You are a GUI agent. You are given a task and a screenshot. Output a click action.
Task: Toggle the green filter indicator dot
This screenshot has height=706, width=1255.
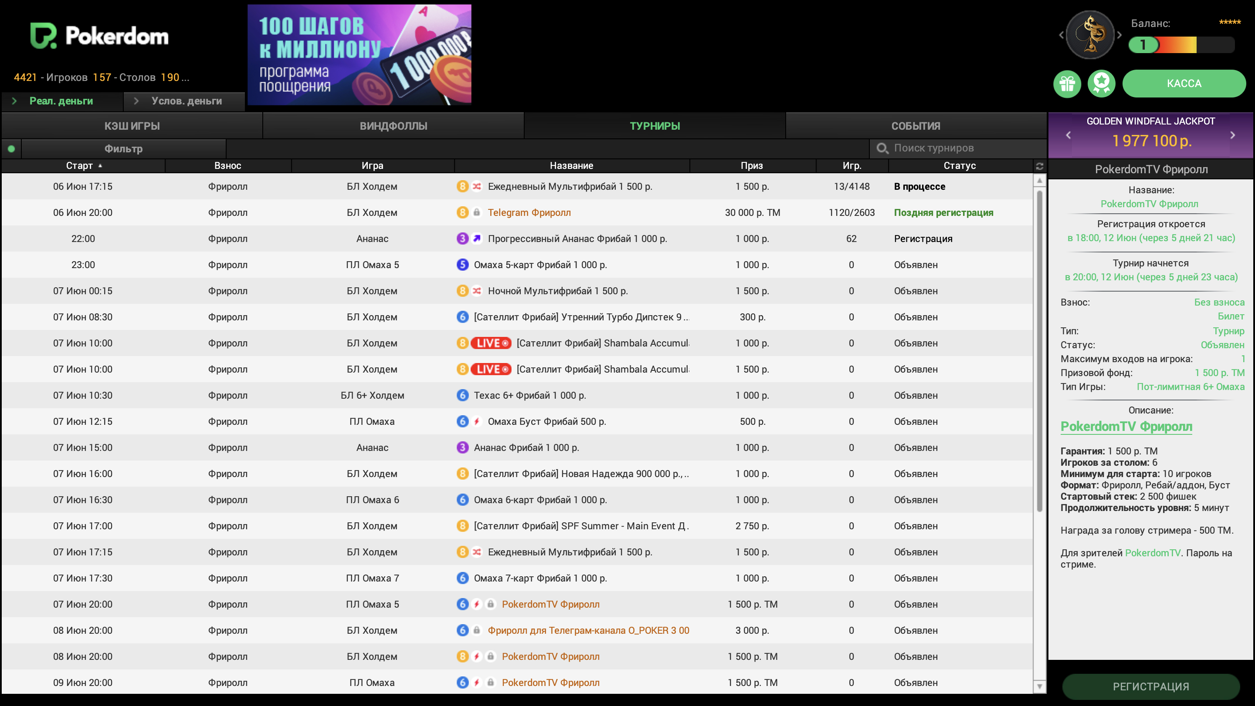11,149
